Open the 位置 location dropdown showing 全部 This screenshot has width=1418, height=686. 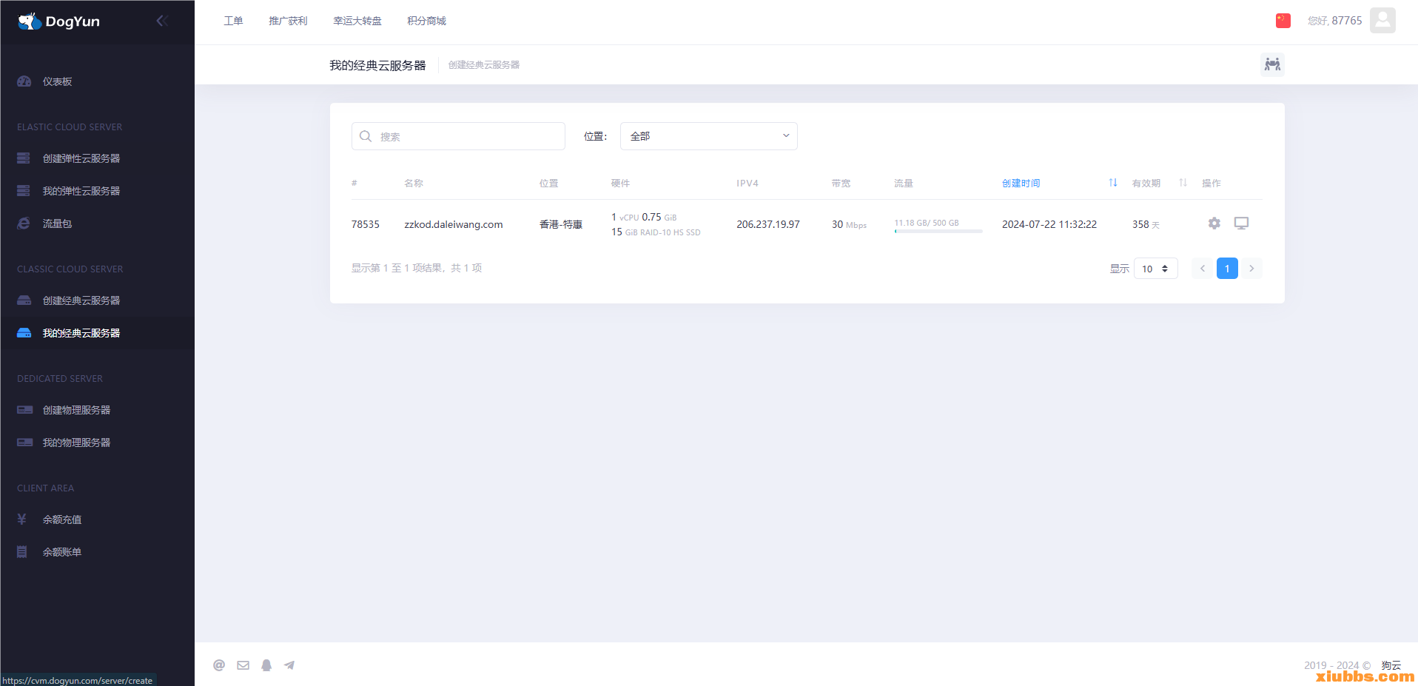click(x=708, y=136)
